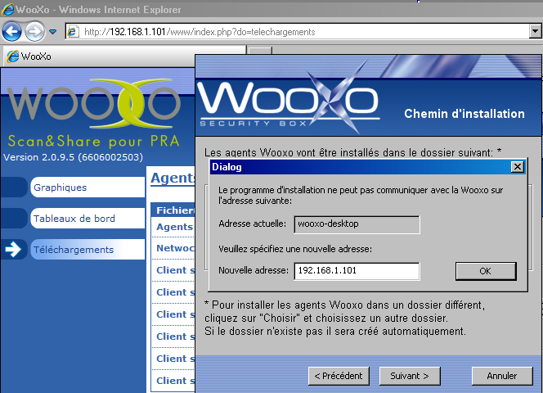The height and width of the screenshot is (393, 543).
Task: Click the page icon in address bar
Action: tap(73, 32)
